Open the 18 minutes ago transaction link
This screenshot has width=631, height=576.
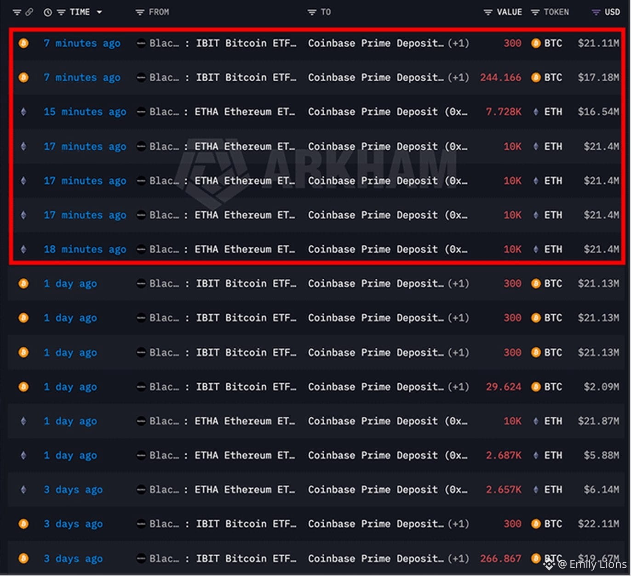pos(85,249)
